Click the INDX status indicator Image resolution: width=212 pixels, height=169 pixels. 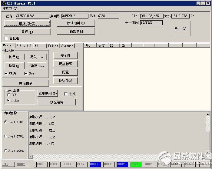pos(68,164)
